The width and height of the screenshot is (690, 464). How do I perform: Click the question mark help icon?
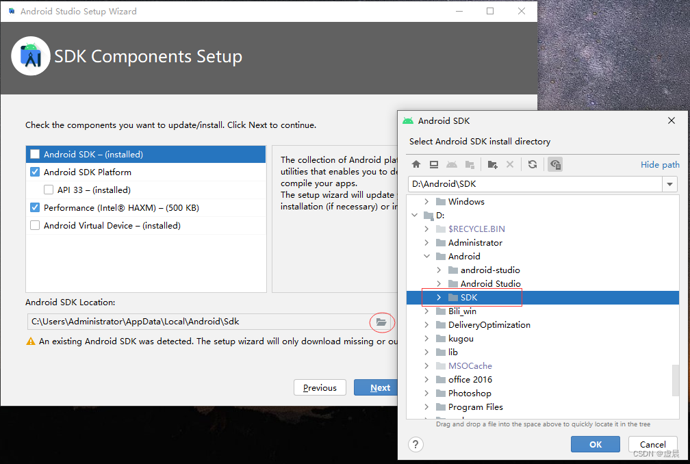[416, 444]
